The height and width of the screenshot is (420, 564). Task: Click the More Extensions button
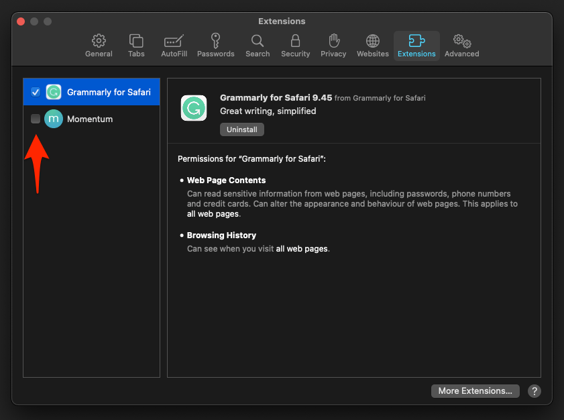pyautogui.click(x=475, y=390)
